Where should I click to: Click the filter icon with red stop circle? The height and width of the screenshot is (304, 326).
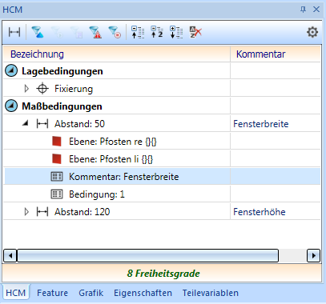pos(115,32)
